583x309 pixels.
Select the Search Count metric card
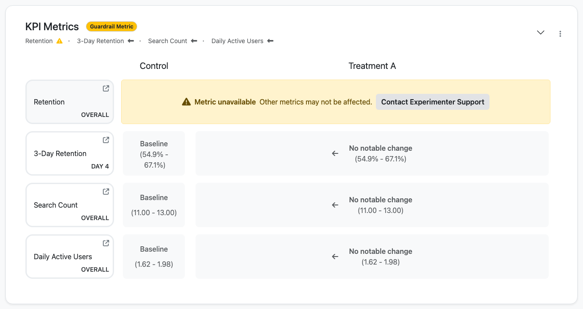click(70, 205)
